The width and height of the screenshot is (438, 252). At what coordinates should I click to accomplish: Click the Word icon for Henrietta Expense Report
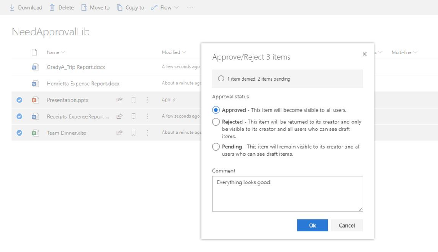(x=35, y=84)
